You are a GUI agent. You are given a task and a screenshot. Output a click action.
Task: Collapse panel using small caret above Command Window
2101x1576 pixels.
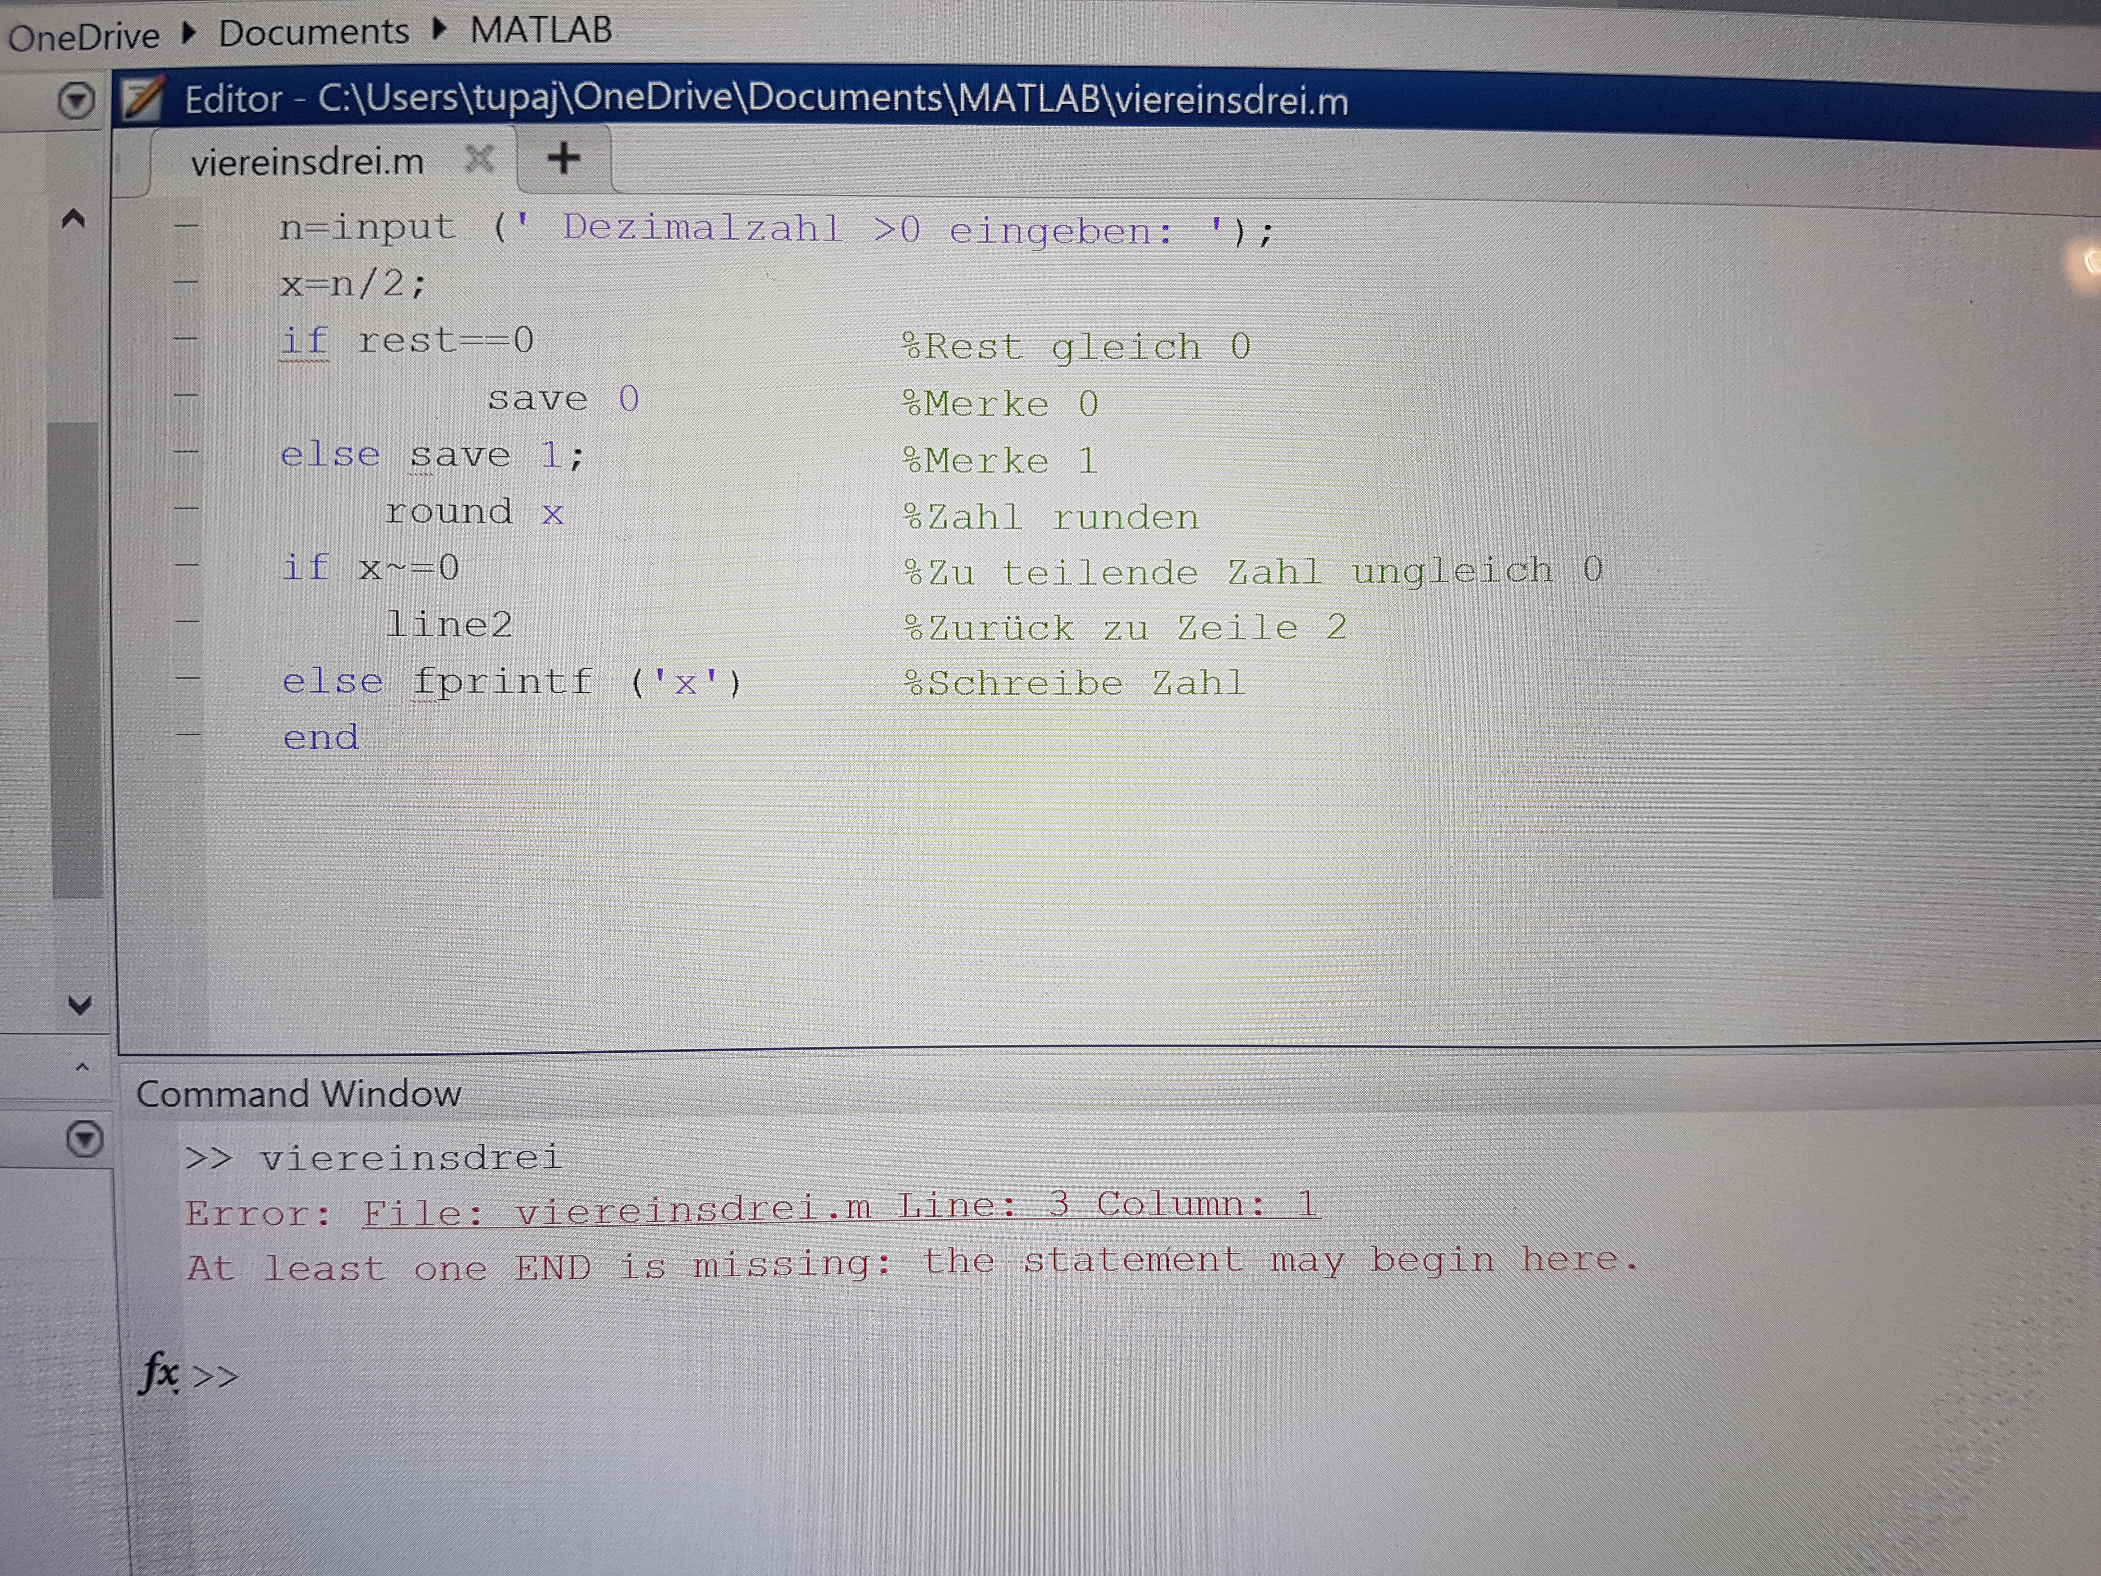[x=83, y=1067]
